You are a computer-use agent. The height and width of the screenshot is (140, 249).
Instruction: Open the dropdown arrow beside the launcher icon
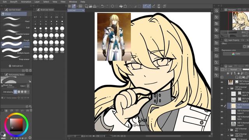pyautogui.click(x=77, y=6)
